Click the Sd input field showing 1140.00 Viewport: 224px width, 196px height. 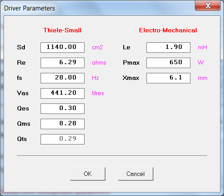62,48
